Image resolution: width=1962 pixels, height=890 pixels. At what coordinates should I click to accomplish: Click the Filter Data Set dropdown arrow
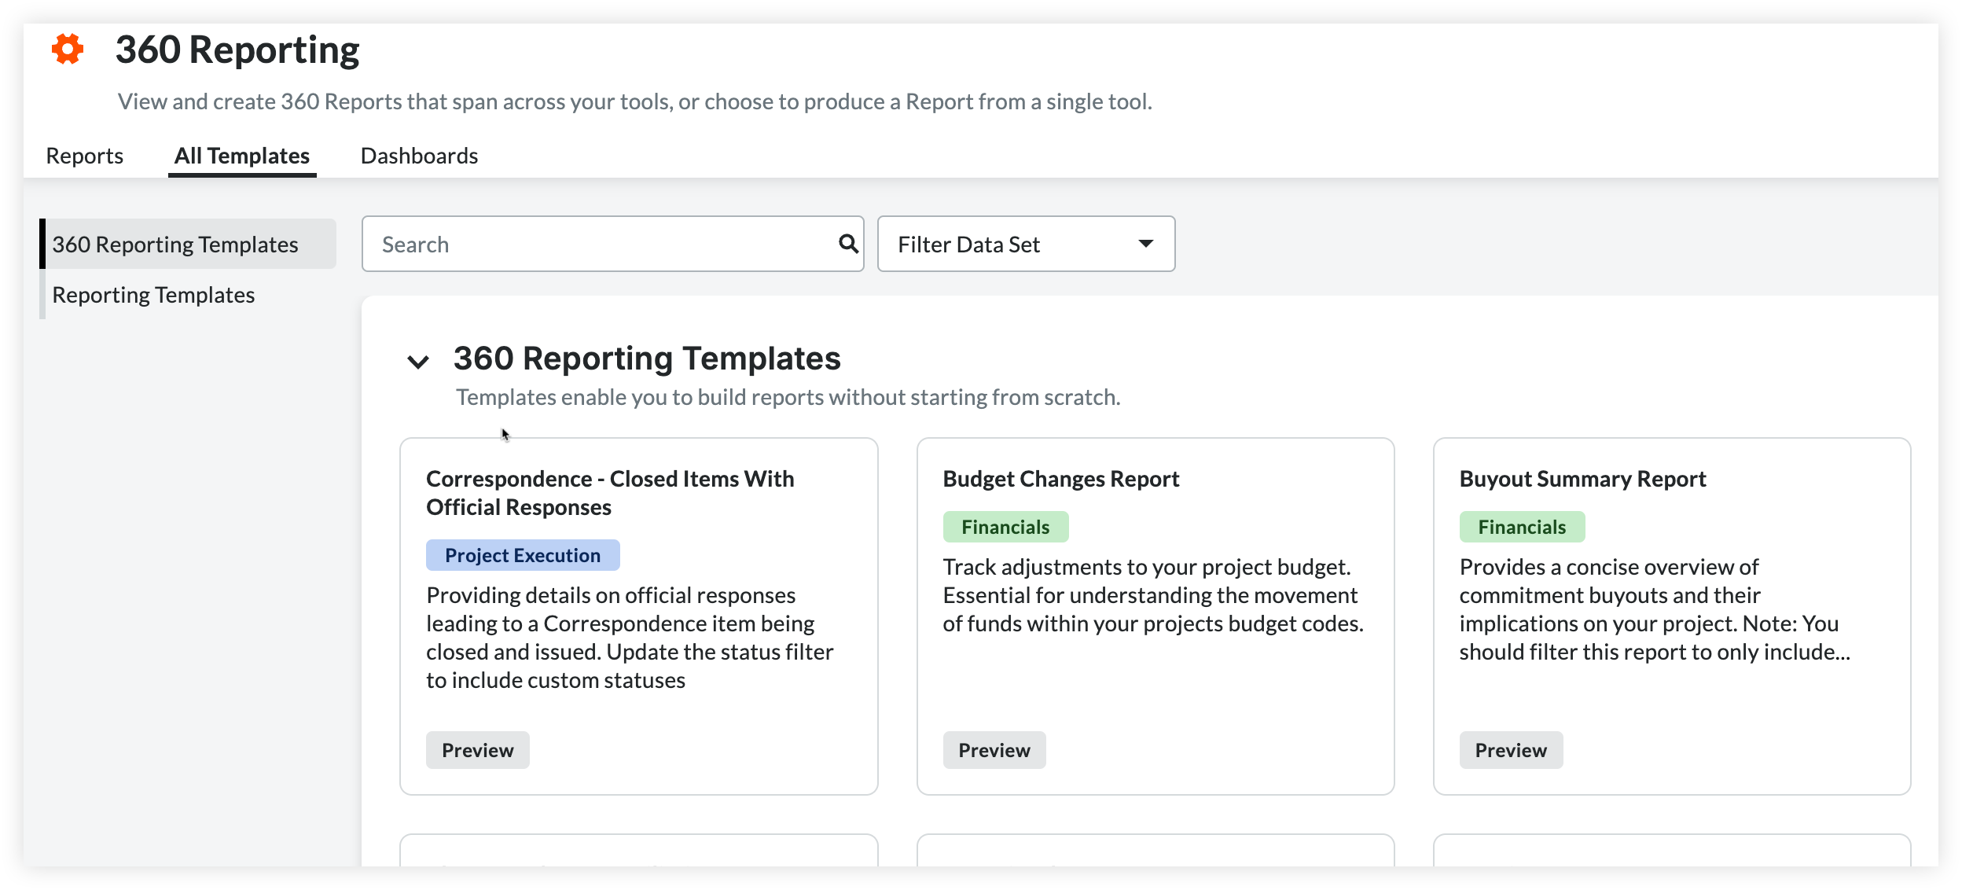pos(1145,244)
